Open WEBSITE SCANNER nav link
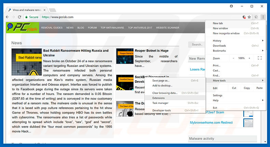The image size is (270, 147). pyautogui.click(x=167, y=28)
